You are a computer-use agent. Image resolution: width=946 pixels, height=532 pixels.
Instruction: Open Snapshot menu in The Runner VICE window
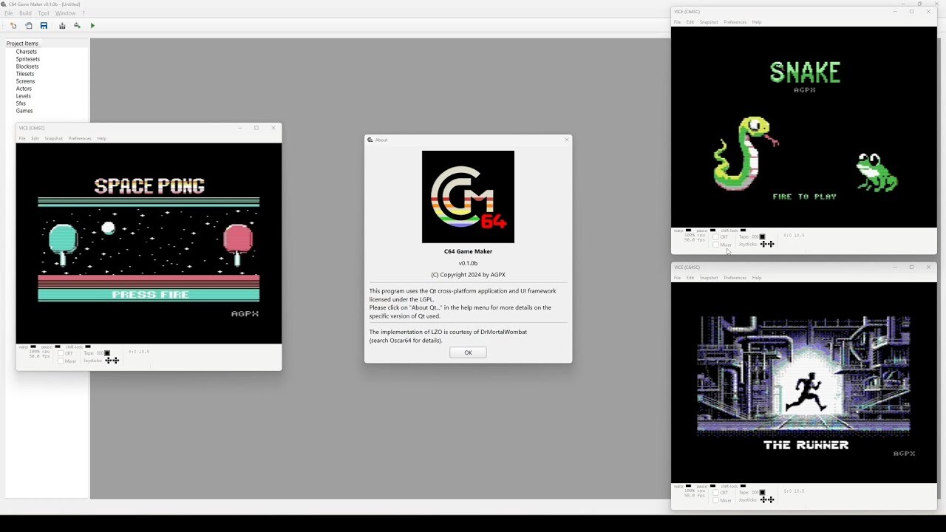[709, 278]
